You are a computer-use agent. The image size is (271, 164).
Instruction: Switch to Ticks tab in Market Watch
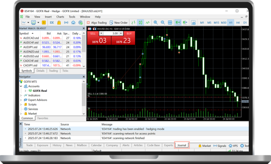click(x=65, y=71)
